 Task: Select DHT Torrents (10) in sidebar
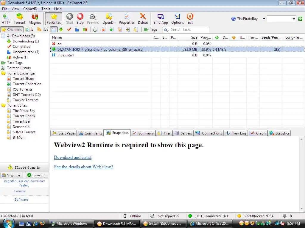(27, 95)
